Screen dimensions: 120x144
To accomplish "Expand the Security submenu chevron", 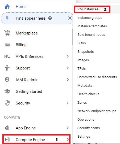I will [x=68, y=103].
